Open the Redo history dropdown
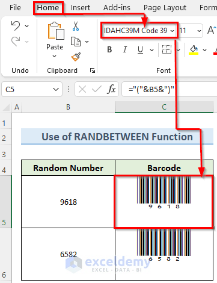The image size is (217, 283). point(26,42)
